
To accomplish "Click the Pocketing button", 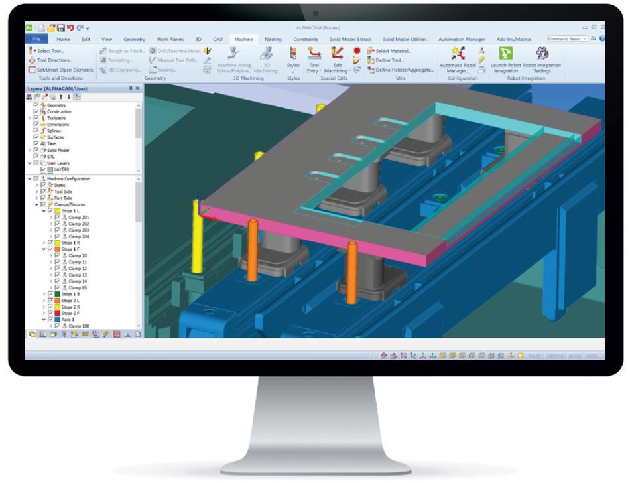I will tap(116, 60).
